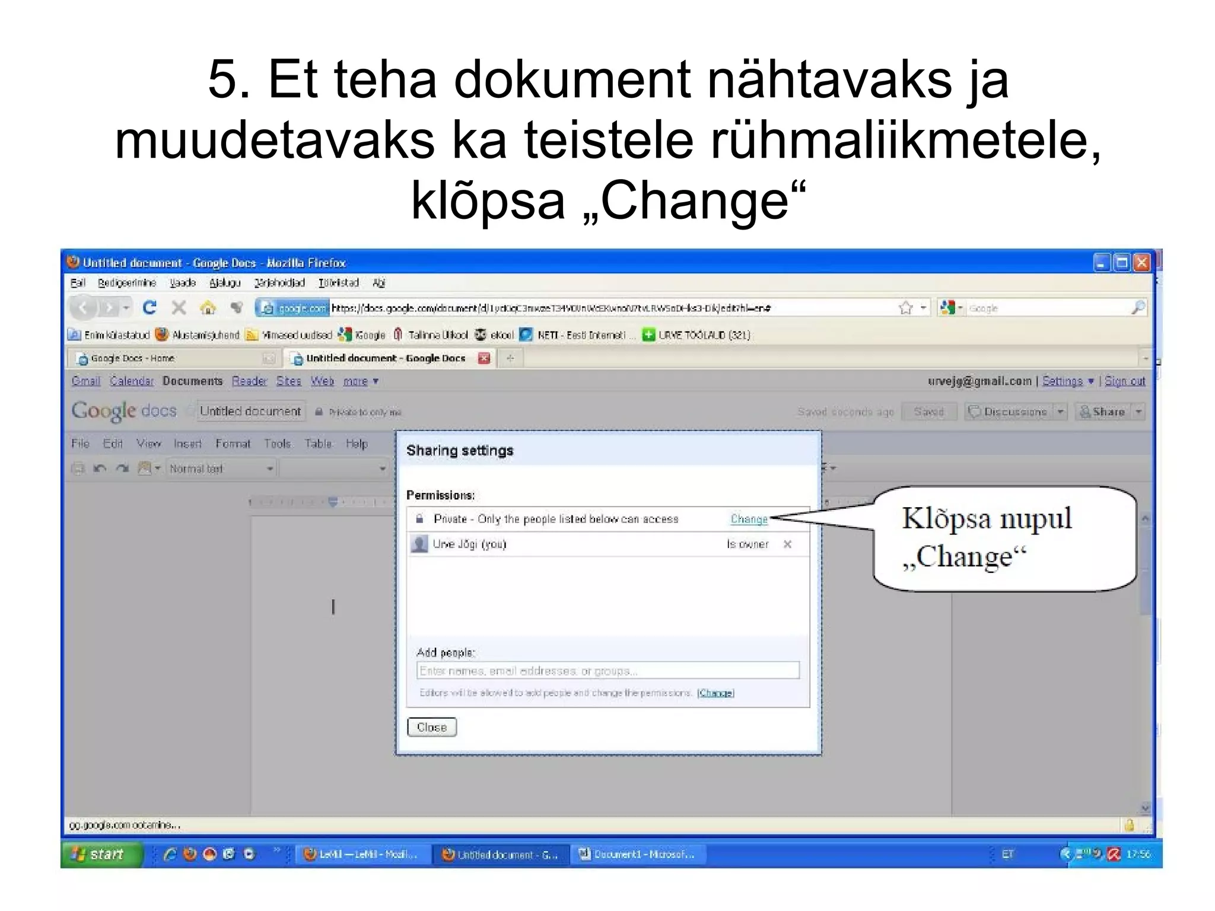Open the Docs File menu

pos(80,444)
